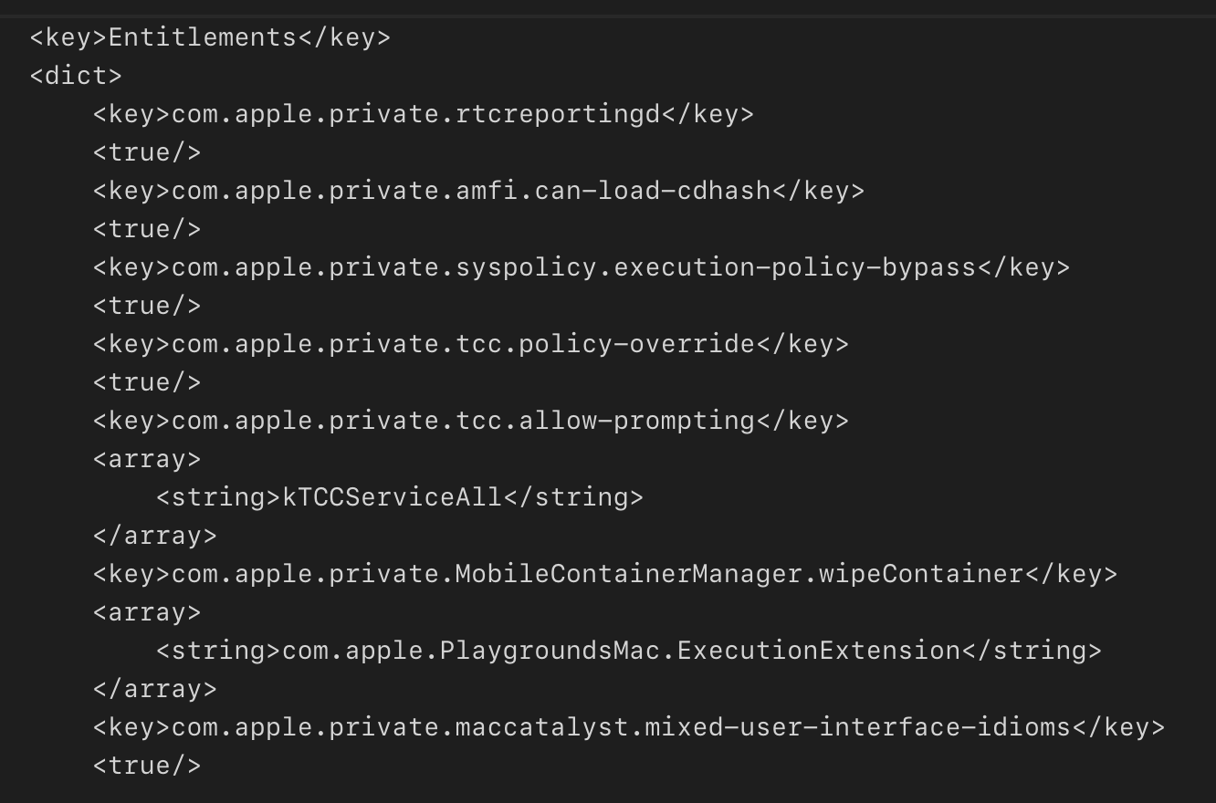Click the true tag below mixed-user-interface-idioms
The height and width of the screenshot is (803, 1216).
click(147, 766)
